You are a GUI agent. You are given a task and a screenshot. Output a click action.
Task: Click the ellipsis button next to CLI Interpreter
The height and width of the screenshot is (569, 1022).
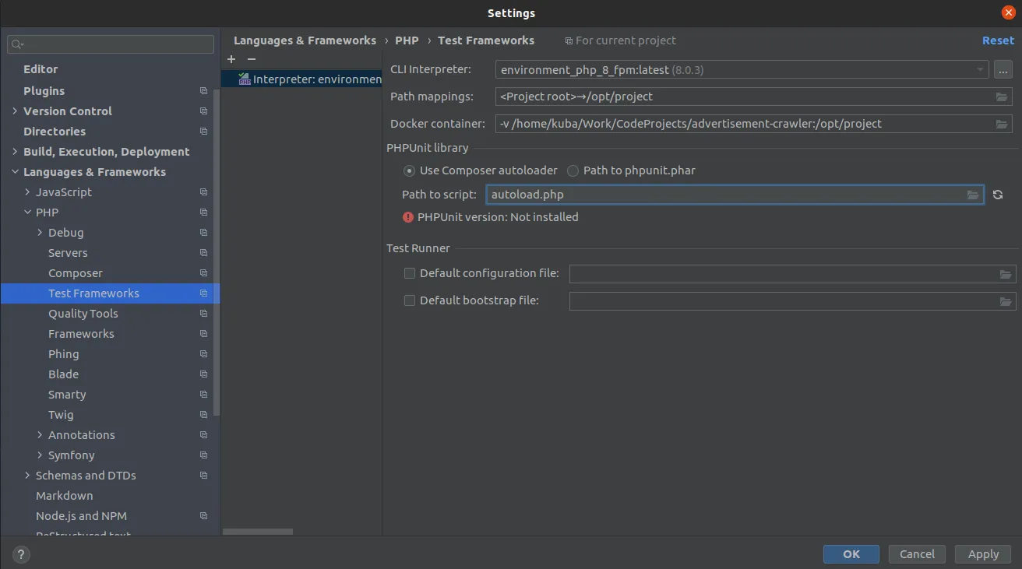[1003, 70]
